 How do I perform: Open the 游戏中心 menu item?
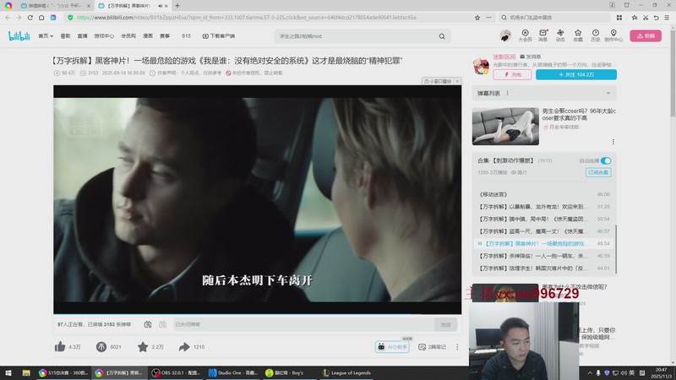click(x=104, y=36)
